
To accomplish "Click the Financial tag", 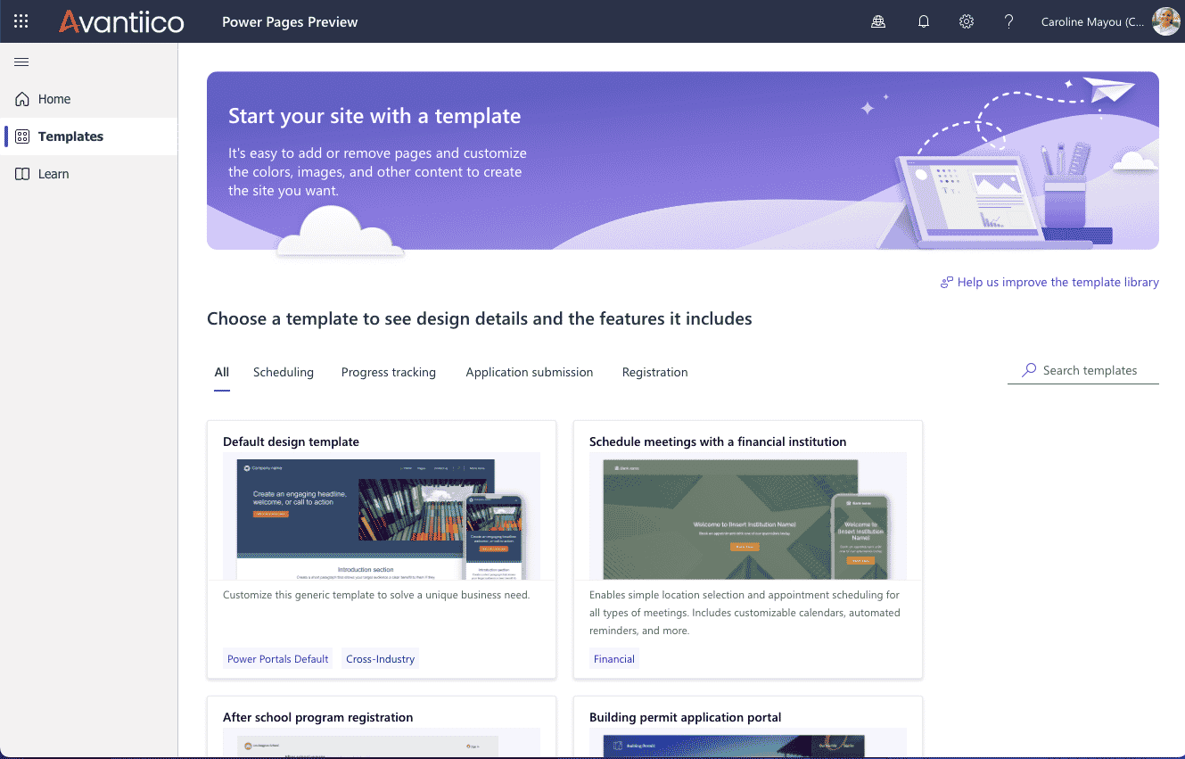I will tap(614, 659).
